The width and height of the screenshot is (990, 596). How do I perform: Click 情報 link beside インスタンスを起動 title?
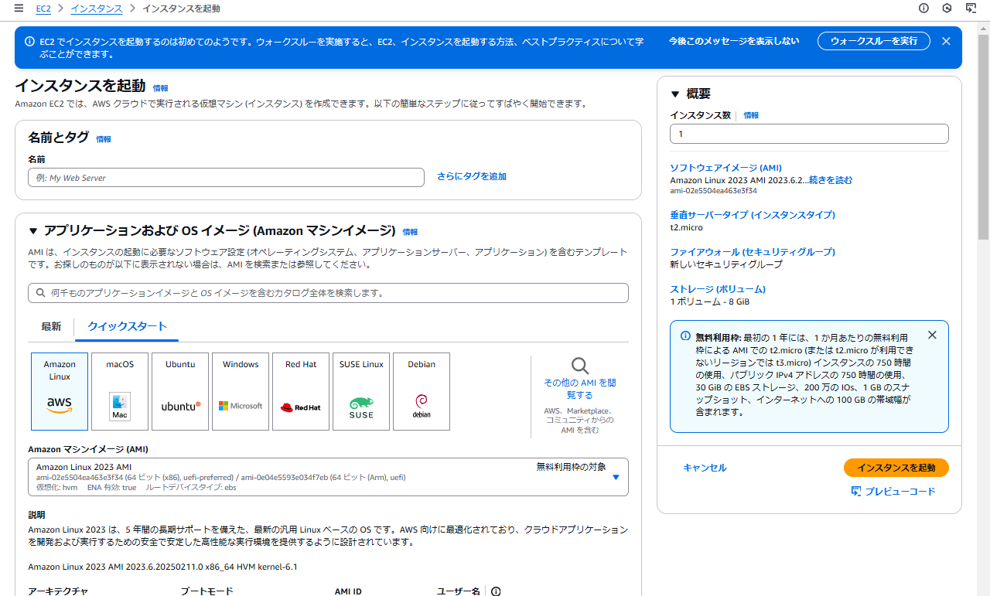[160, 88]
